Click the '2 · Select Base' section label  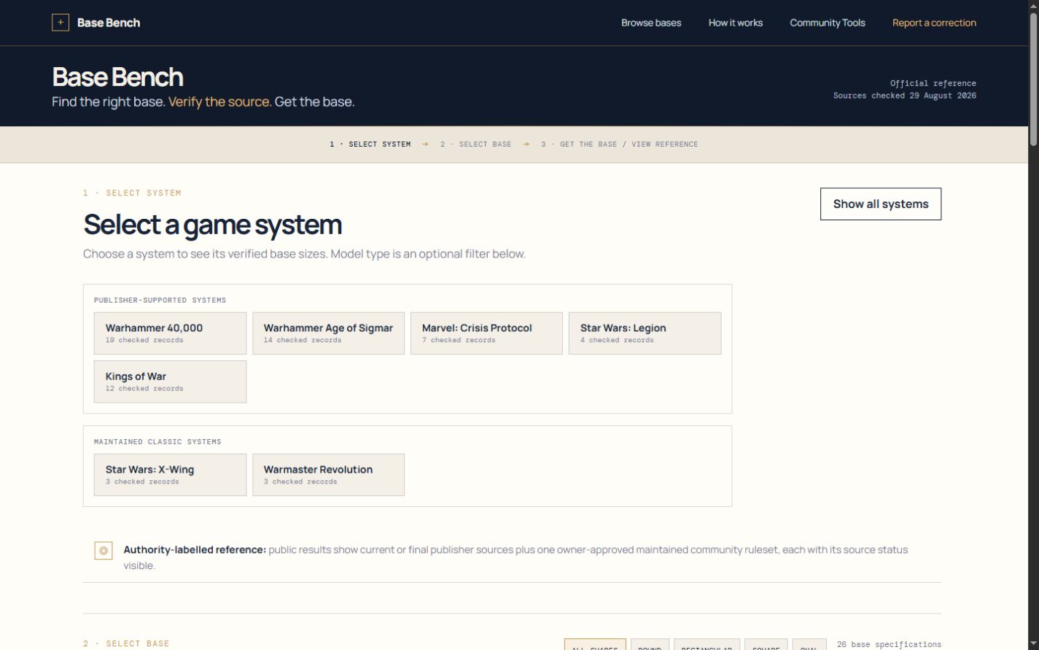click(126, 643)
